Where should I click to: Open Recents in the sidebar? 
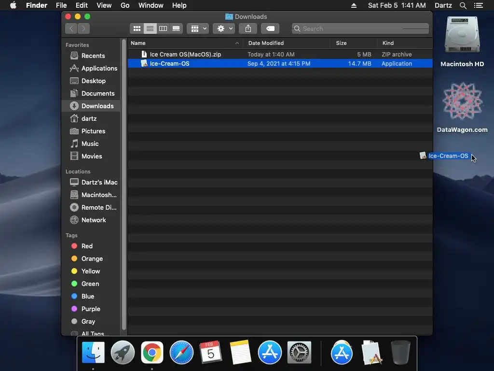(91, 56)
